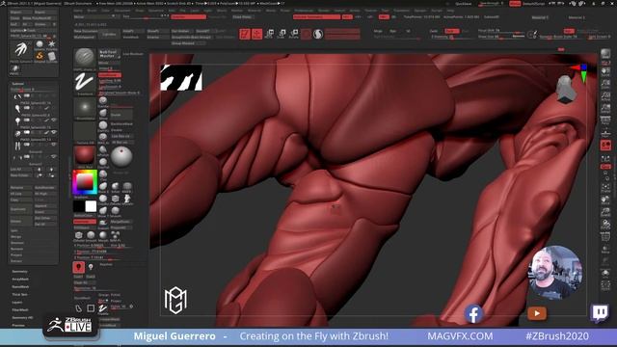Click the BPR render icon in right shelf

tap(605, 54)
